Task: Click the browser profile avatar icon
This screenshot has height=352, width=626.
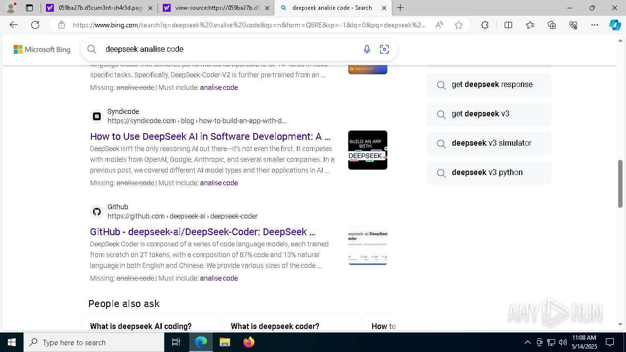Action: click(x=11, y=8)
